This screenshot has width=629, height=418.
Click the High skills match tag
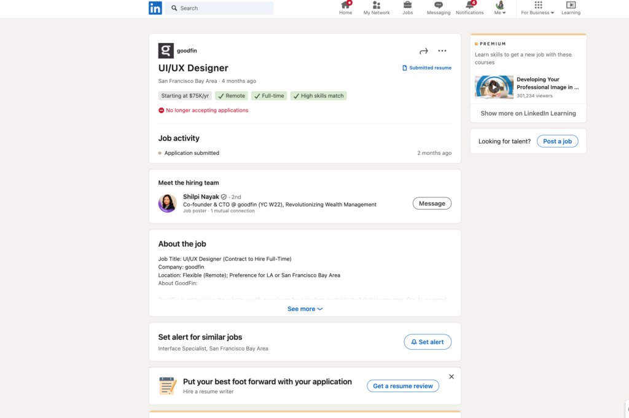click(319, 96)
